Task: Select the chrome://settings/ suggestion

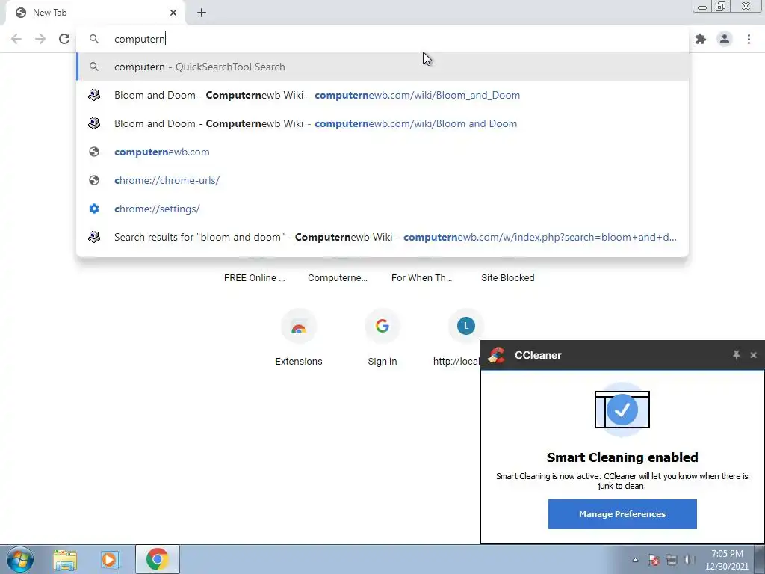Action: pos(382,209)
